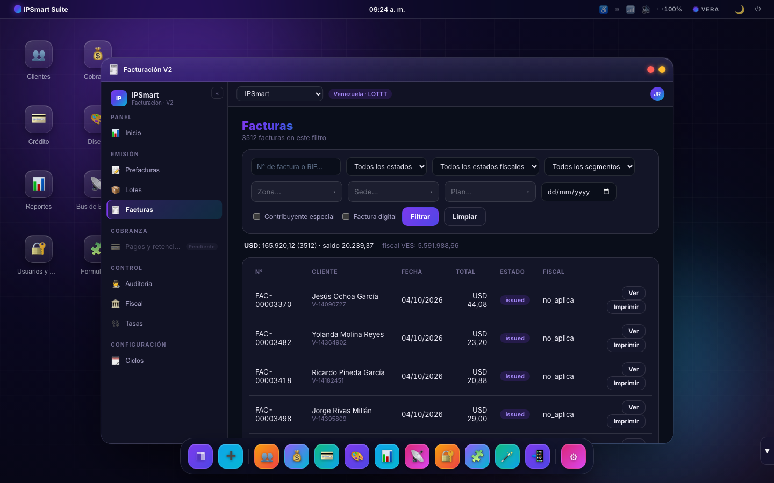Open Fiscal in the sidebar
The width and height of the screenshot is (774, 483).
tap(164, 304)
